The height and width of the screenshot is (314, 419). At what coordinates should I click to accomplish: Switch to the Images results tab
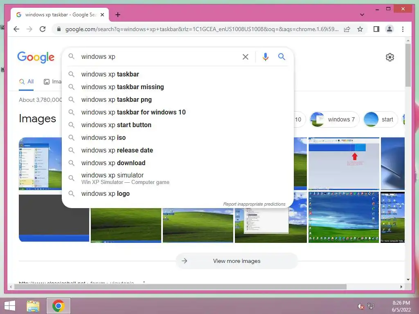click(x=52, y=82)
